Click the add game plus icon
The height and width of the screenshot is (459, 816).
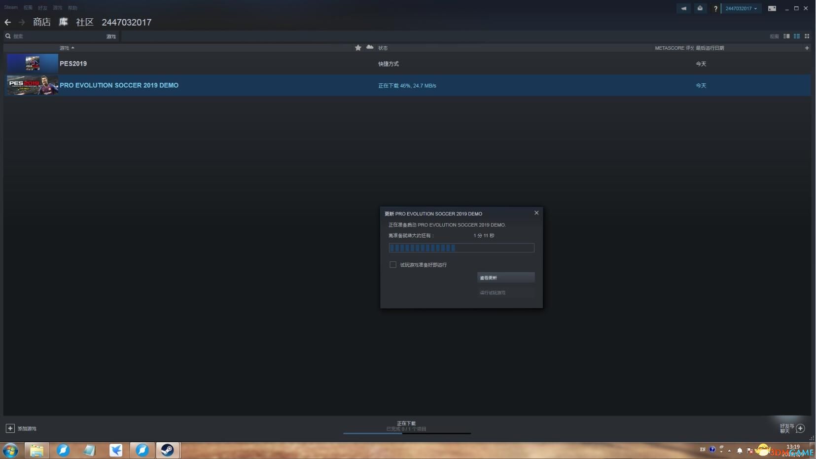10,428
